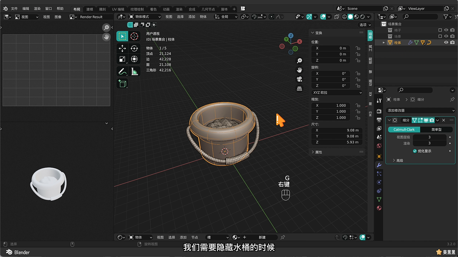Open the Modifier Properties wrench tab
Viewport: 458px width, 257px height.
coord(379,165)
